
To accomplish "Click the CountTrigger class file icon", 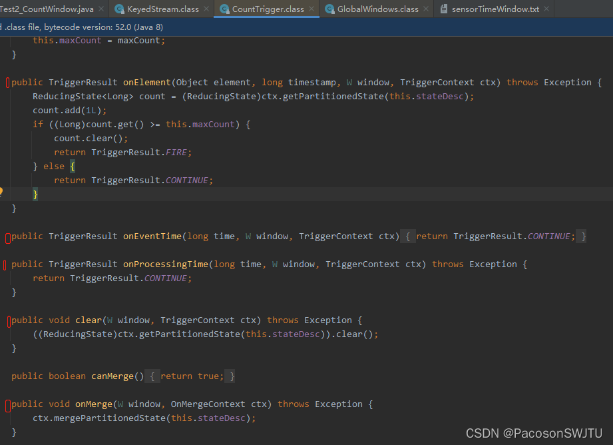I will coord(224,9).
